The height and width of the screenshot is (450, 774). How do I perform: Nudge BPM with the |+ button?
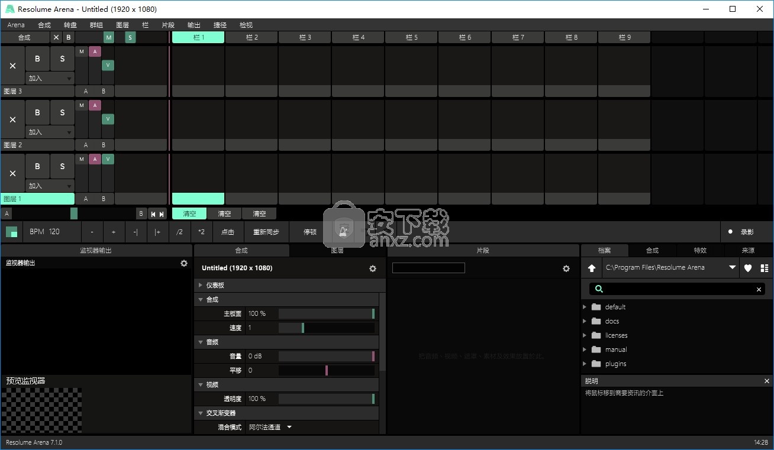tap(157, 232)
